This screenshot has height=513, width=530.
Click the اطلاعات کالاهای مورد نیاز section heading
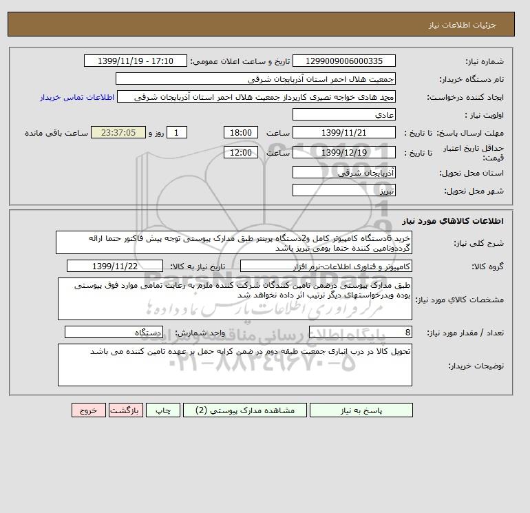pos(453,221)
